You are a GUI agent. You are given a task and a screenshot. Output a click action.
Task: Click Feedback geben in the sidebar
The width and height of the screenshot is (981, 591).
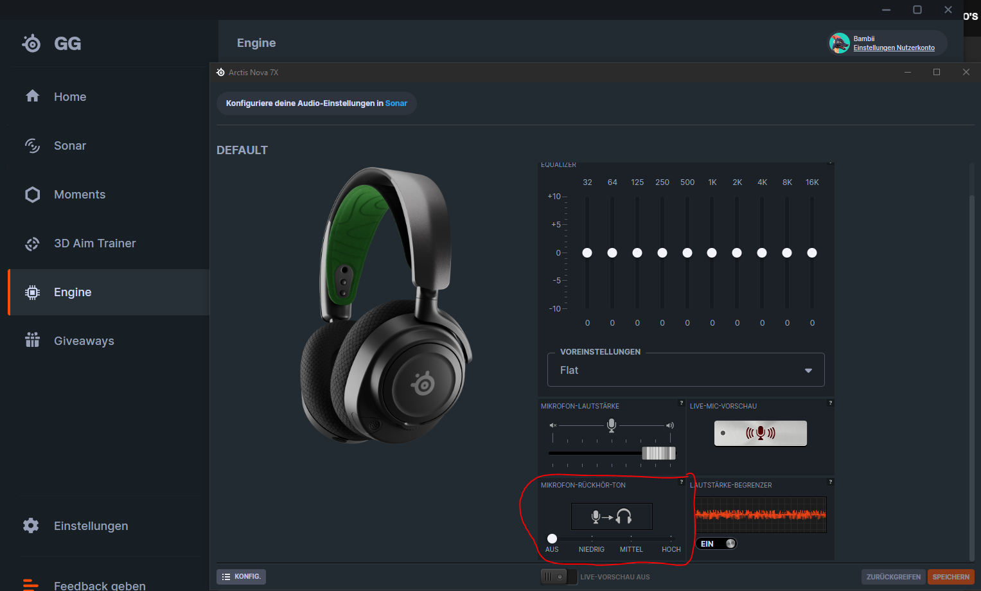(x=99, y=585)
